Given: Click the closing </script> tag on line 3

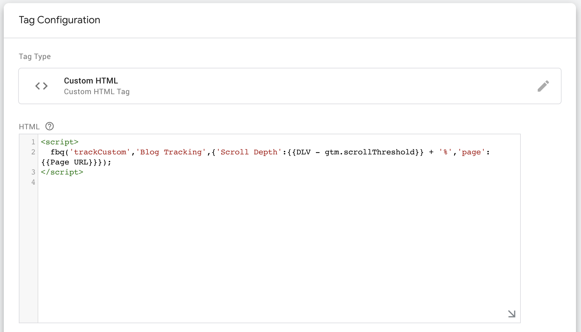Looking at the screenshot, I should point(62,172).
